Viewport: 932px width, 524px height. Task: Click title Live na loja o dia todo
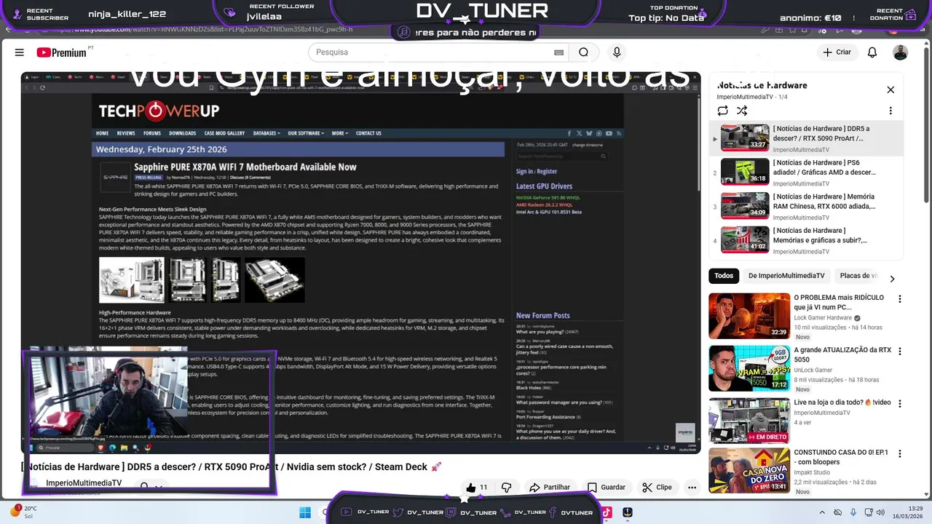click(842, 402)
